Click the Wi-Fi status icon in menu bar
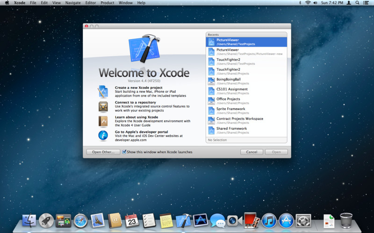 (x=308, y=3)
